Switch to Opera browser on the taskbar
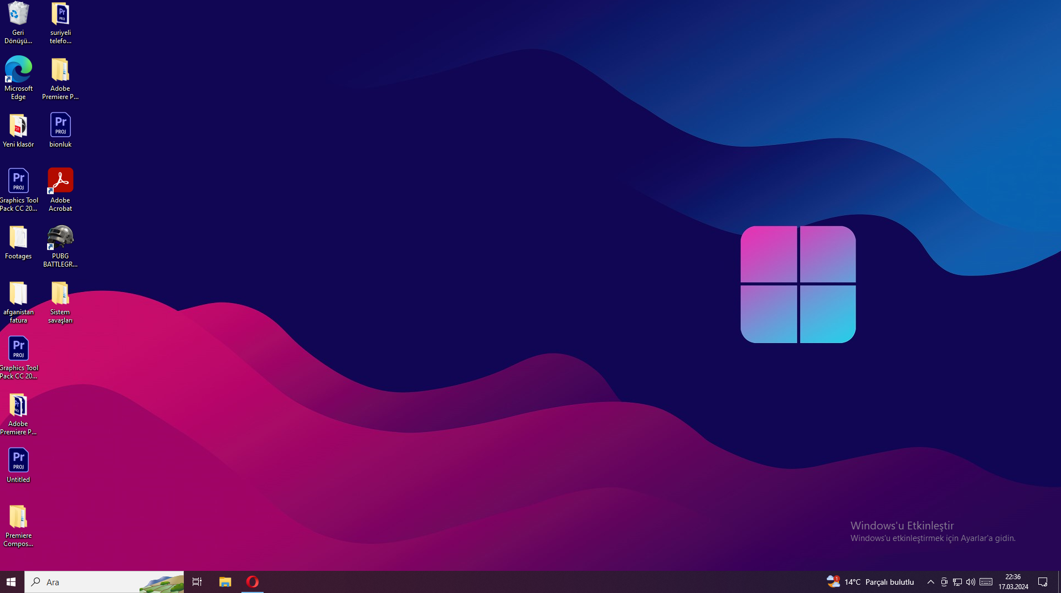 click(253, 582)
